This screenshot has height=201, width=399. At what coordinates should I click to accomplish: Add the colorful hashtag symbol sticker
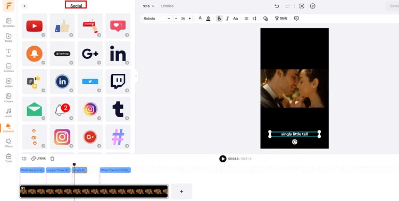tap(118, 137)
